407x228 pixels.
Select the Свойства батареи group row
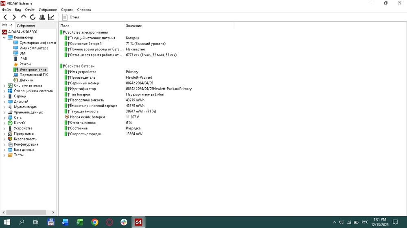pos(77,66)
